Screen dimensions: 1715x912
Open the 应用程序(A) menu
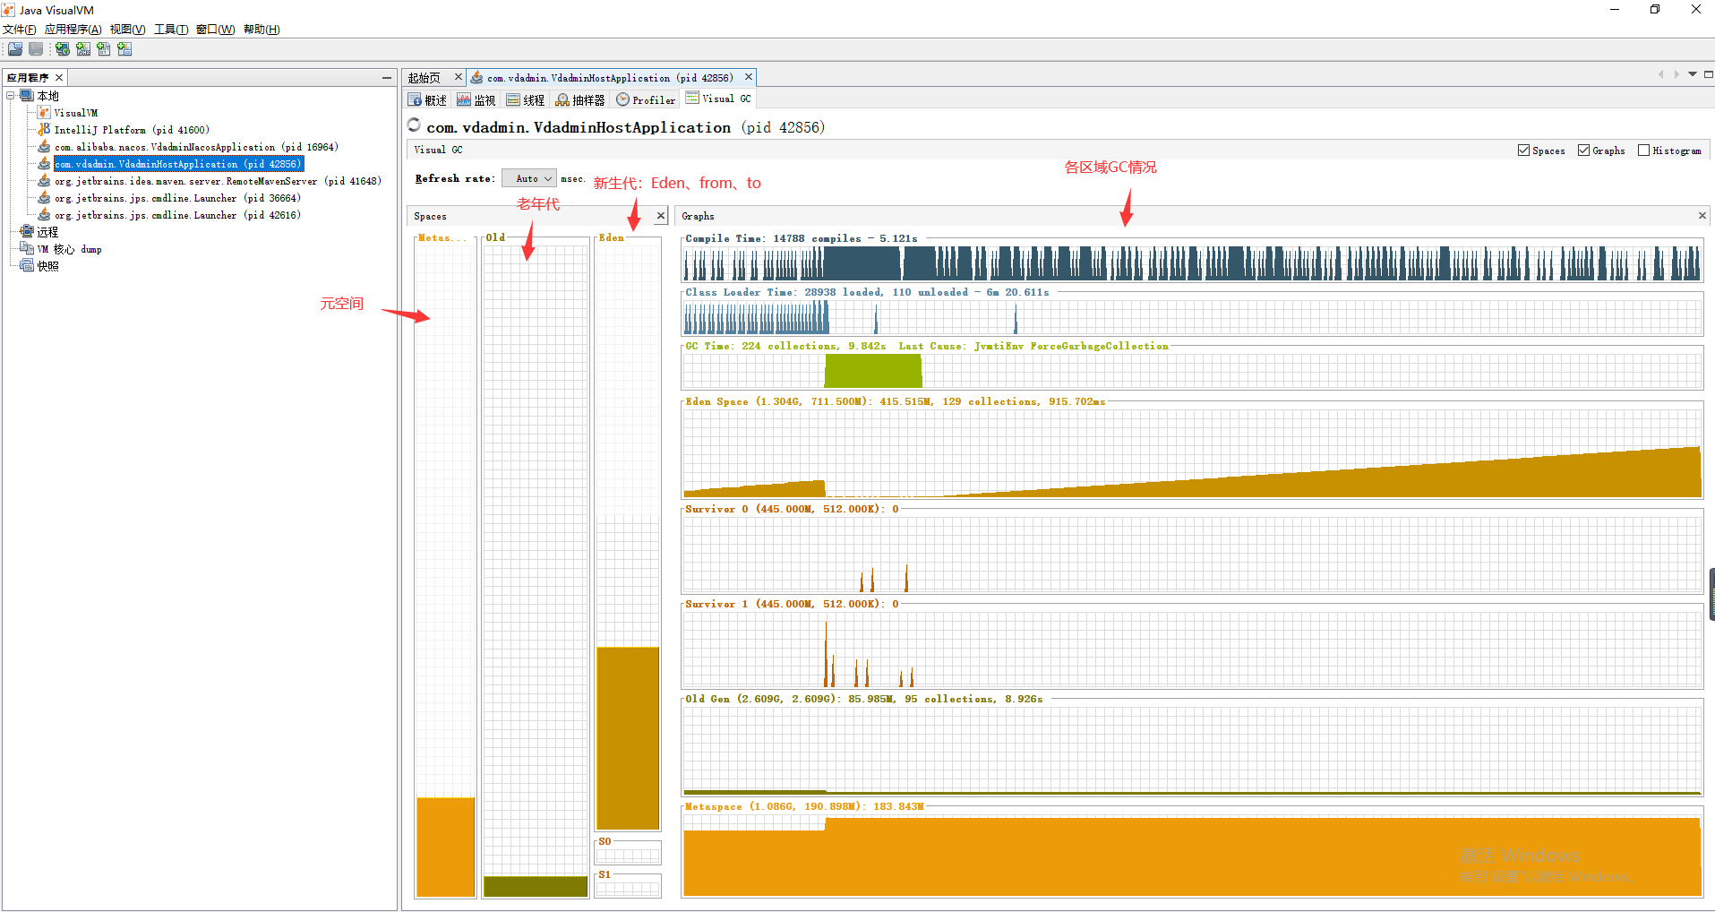[73, 30]
